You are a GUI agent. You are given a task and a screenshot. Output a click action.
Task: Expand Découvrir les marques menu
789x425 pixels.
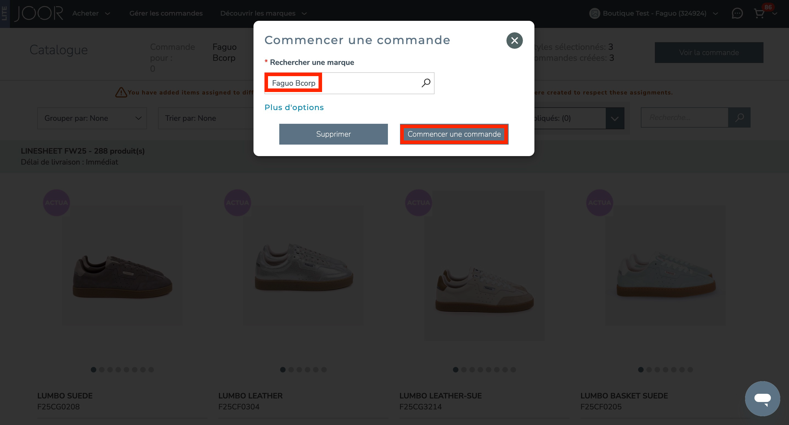(263, 13)
